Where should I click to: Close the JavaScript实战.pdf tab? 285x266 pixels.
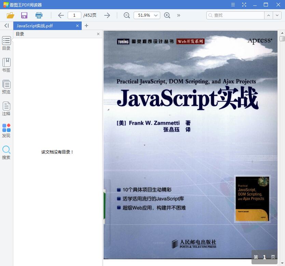tap(77, 26)
